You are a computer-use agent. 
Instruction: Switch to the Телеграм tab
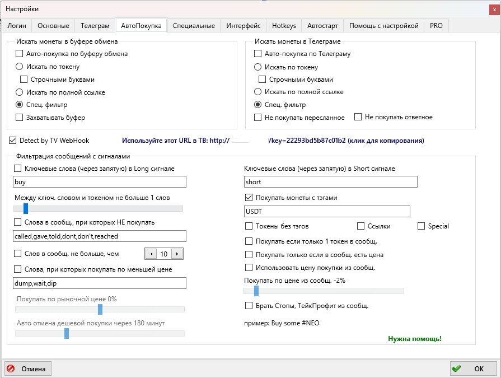pos(95,26)
